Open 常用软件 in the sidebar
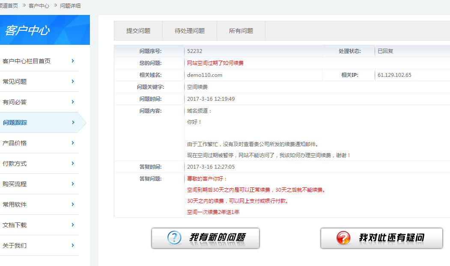450x266 pixels. (15, 205)
